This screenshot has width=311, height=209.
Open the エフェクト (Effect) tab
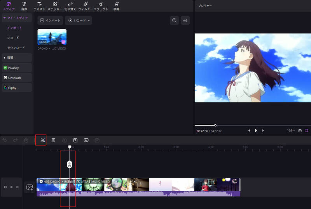pyautogui.click(x=101, y=6)
